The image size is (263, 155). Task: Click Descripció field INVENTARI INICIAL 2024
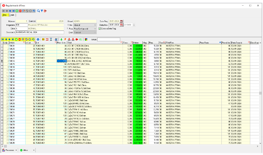[39, 32]
